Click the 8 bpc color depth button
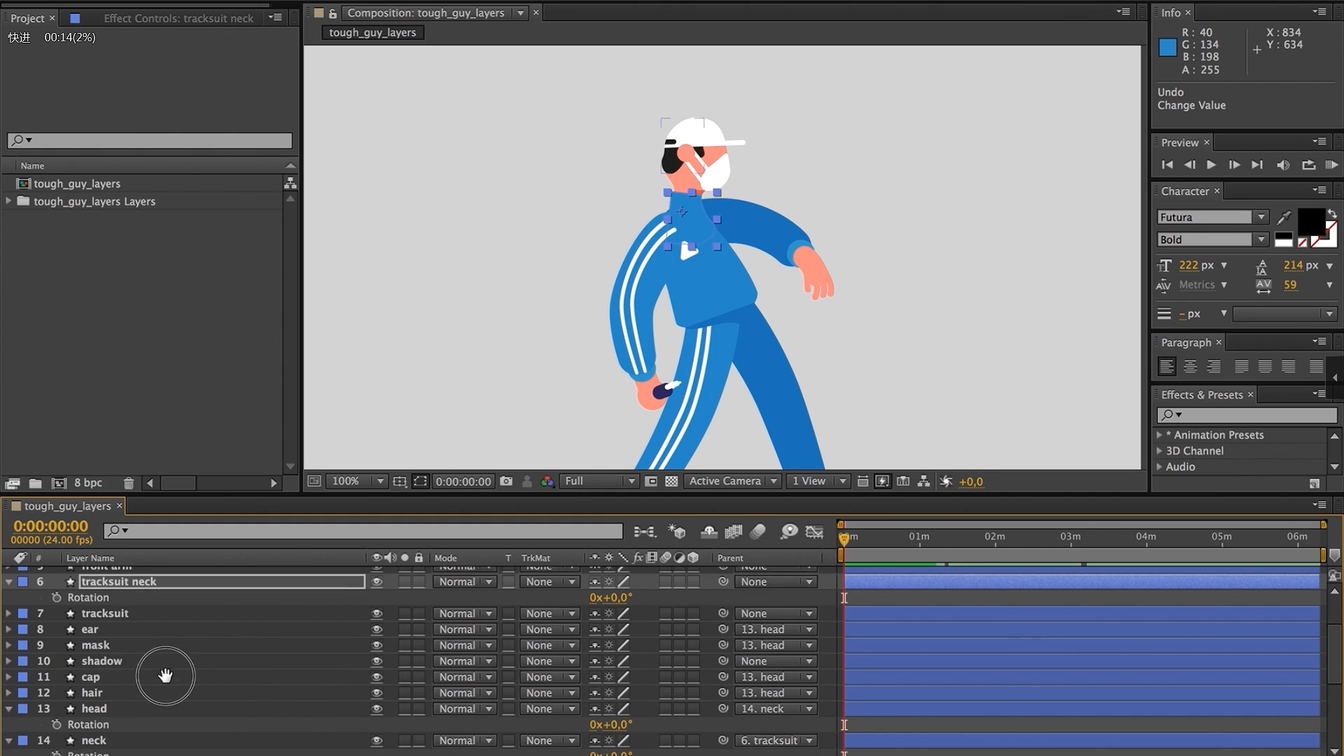Image resolution: width=1344 pixels, height=756 pixels. click(88, 483)
